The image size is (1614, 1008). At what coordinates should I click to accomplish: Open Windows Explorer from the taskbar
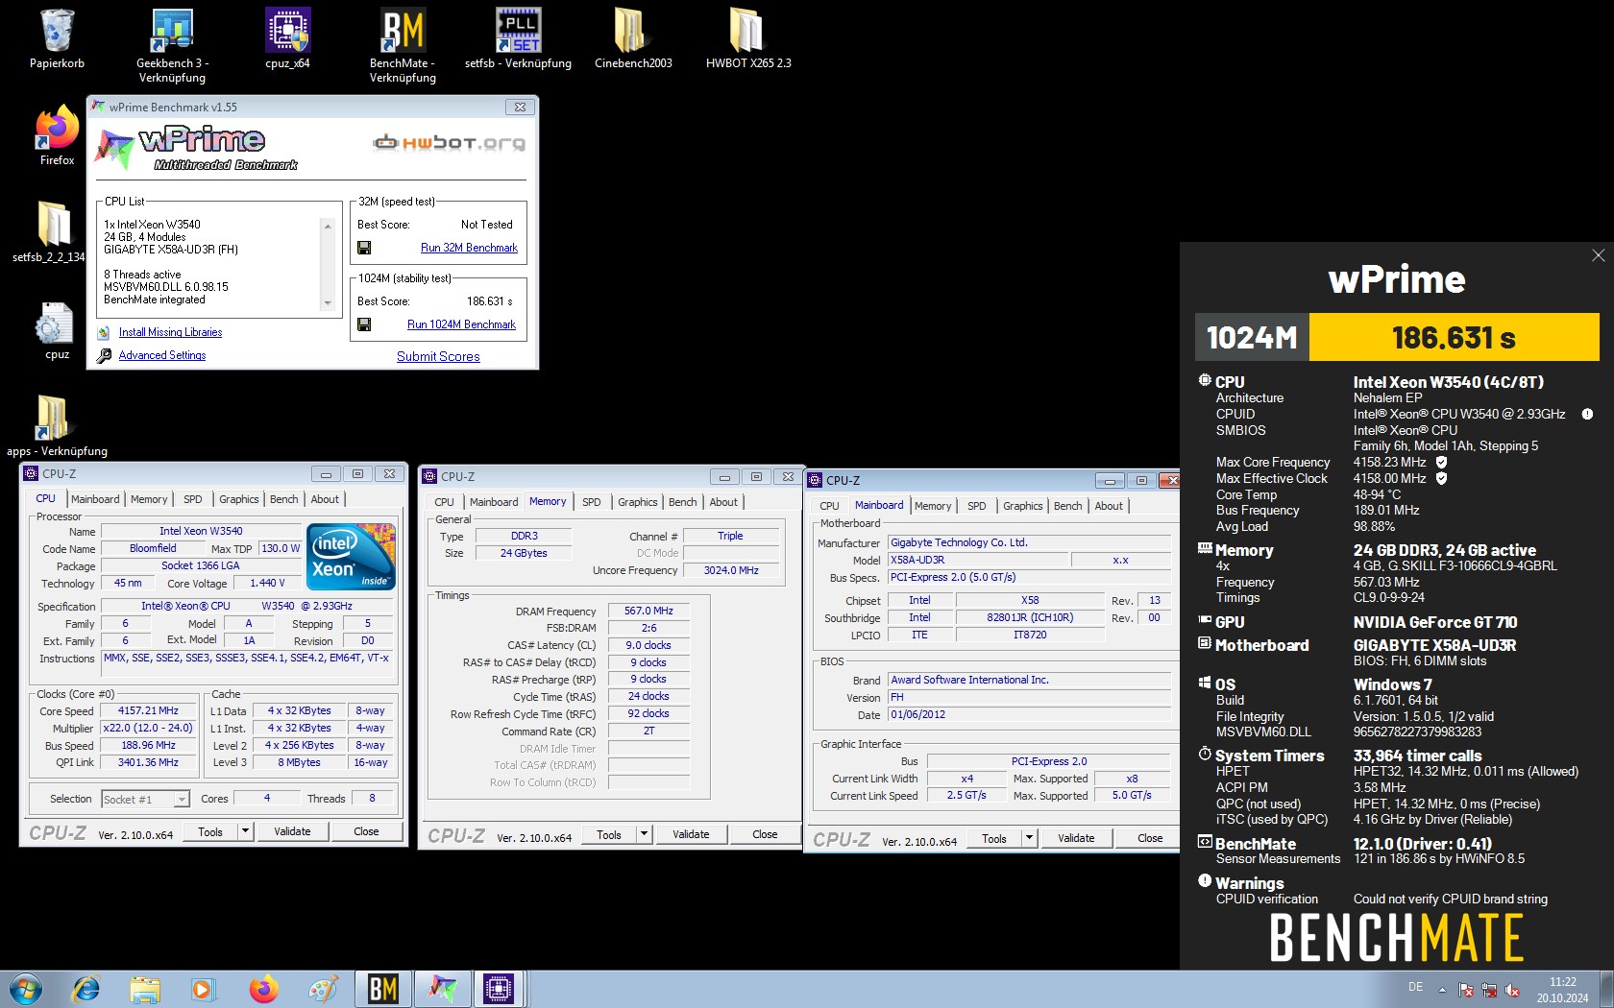point(145,989)
